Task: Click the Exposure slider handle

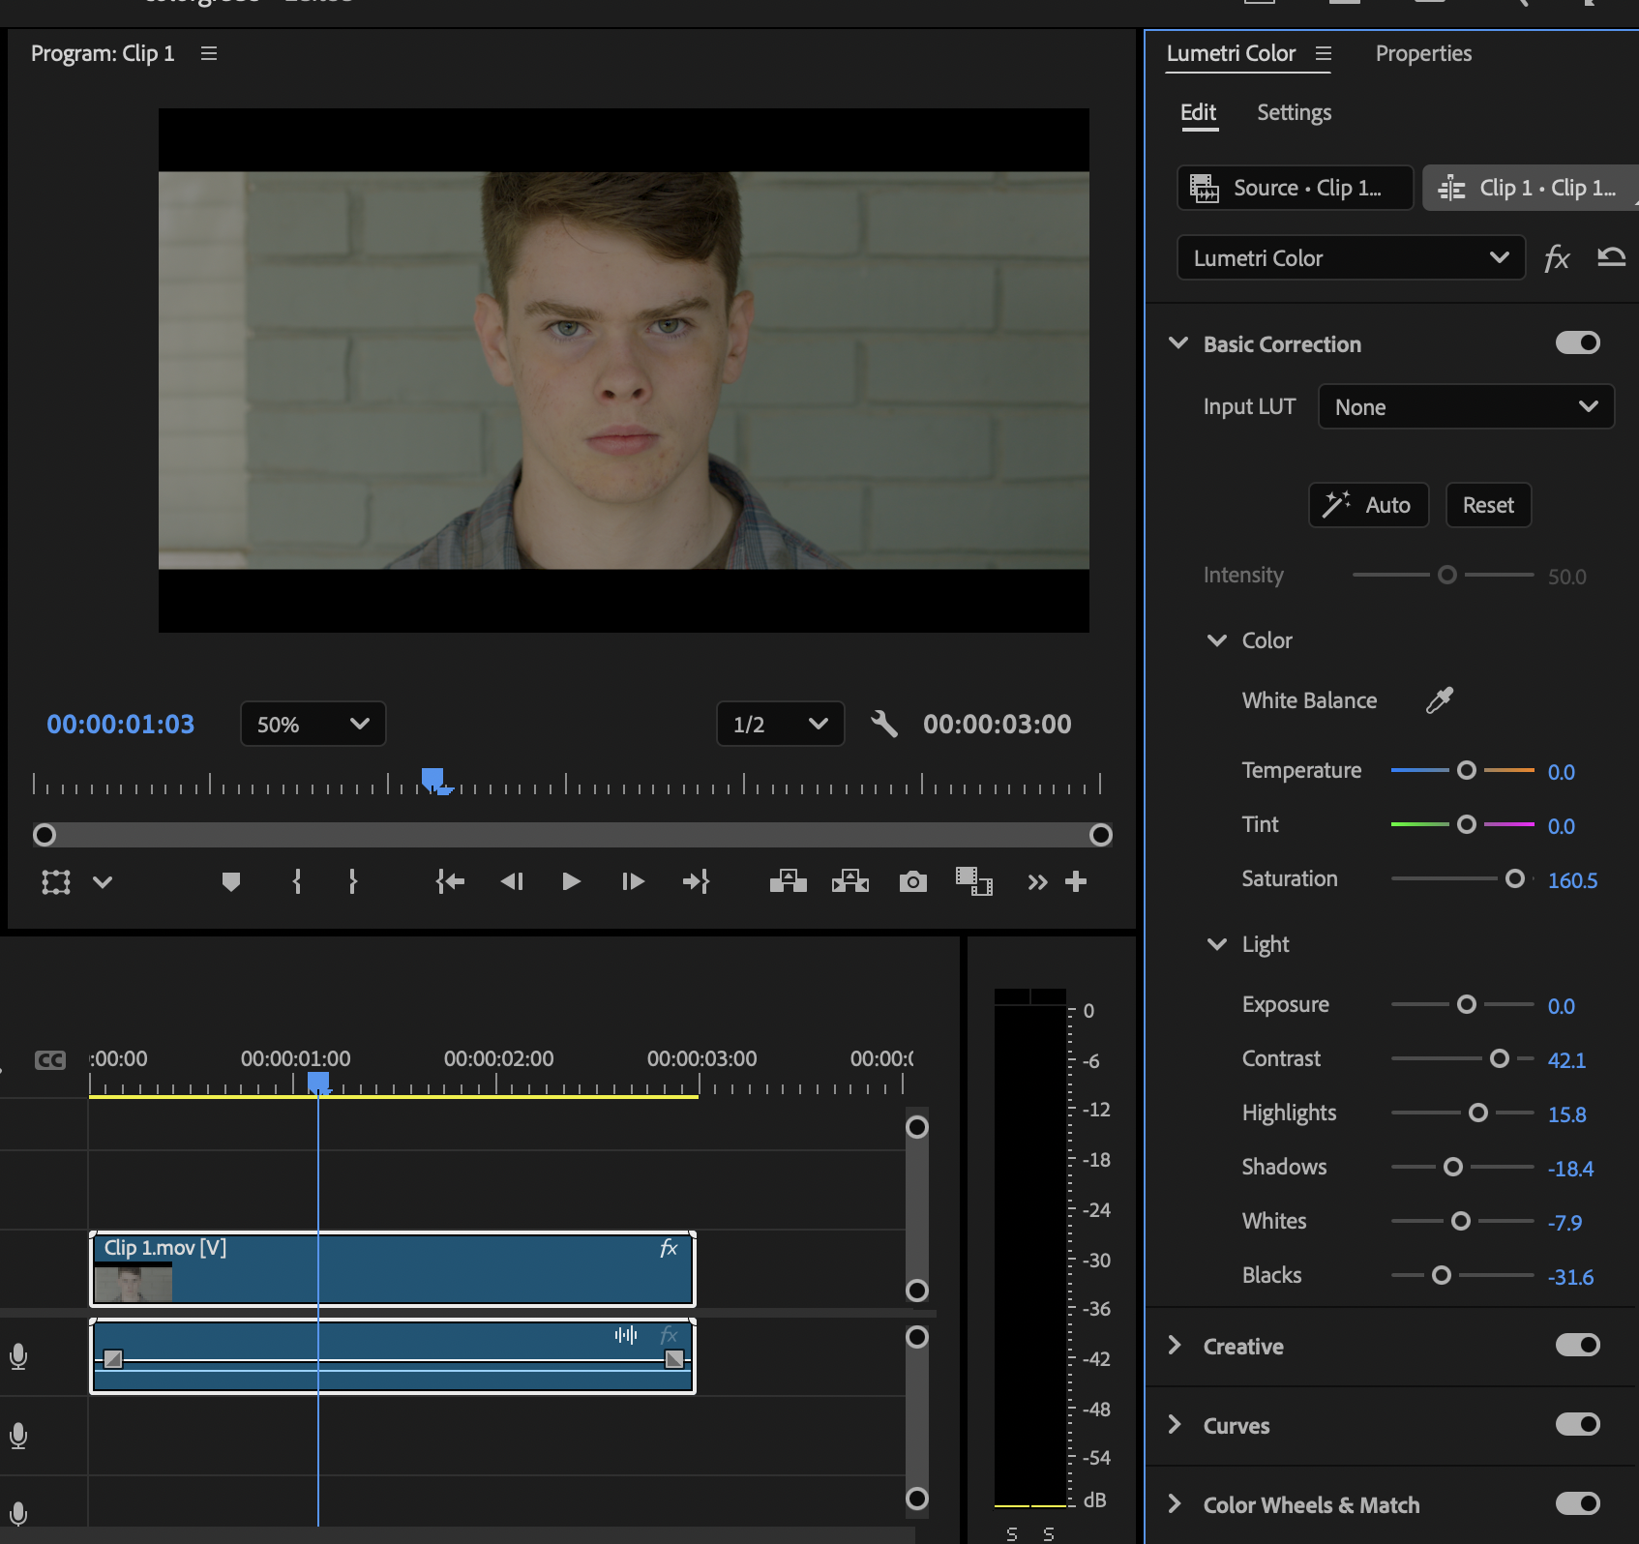Action: tap(1467, 1004)
